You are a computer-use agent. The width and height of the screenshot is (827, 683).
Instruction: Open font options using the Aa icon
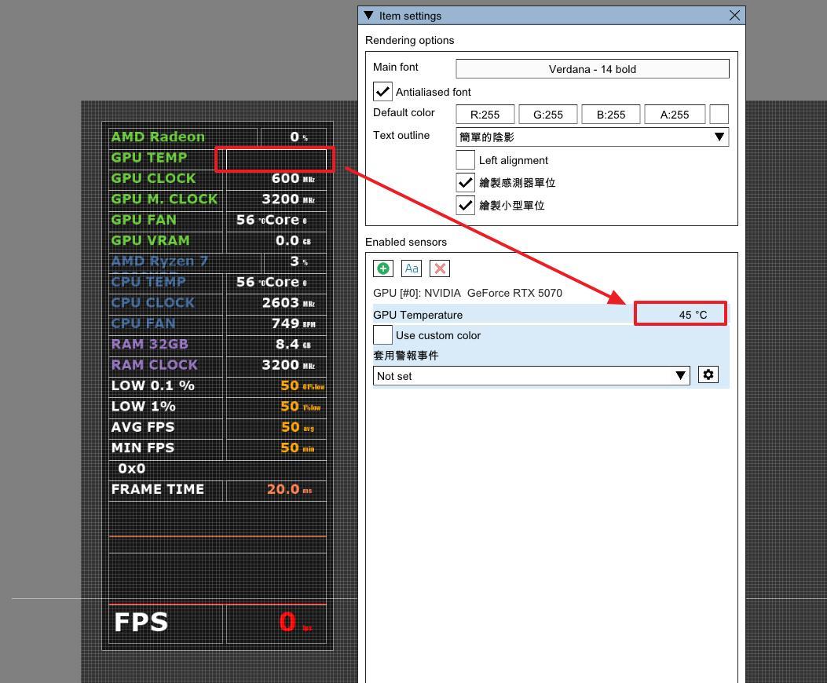[411, 268]
